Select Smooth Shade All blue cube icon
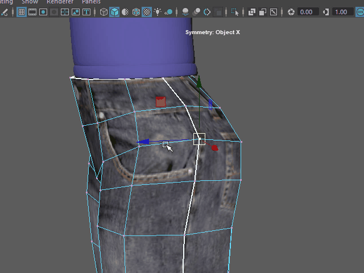 [114, 12]
